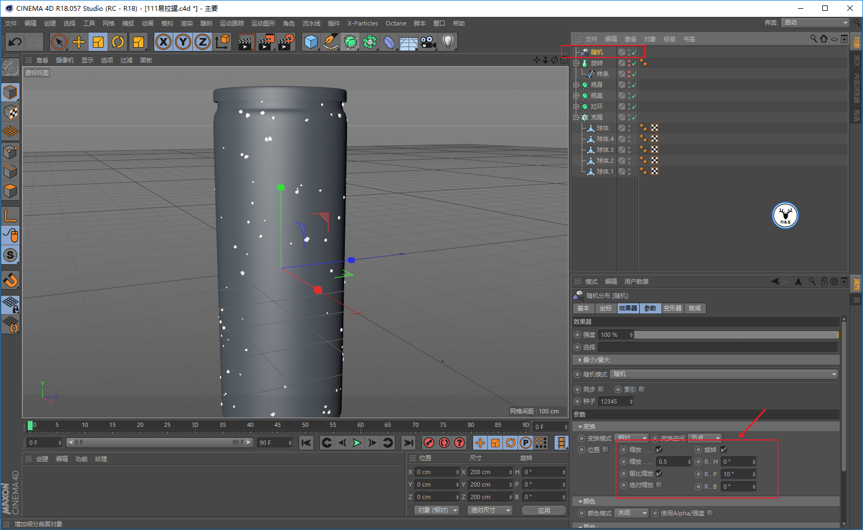Click the attribute panel vertical scrollbar
The height and width of the screenshot is (530, 863).
point(843,396)
